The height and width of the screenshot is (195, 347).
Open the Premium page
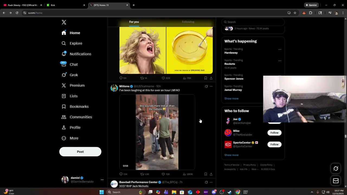pyautogui.click(x=73, y=85)
